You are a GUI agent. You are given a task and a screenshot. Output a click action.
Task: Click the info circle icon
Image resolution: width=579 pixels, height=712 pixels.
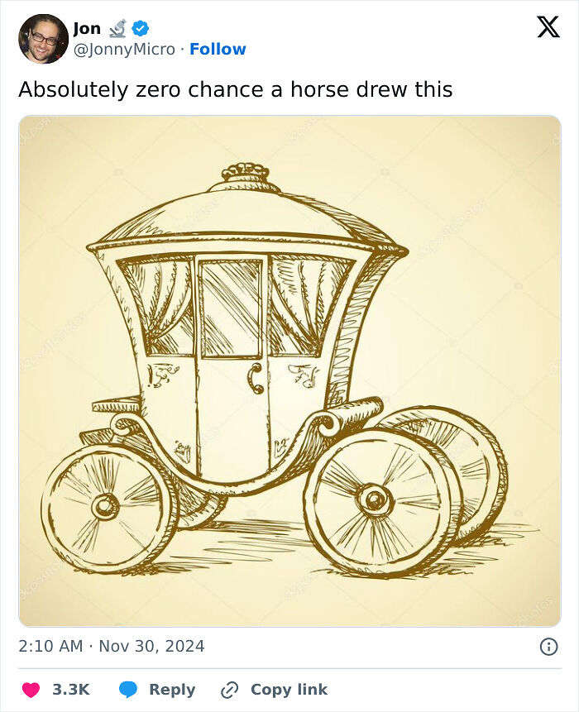point(548,646)
